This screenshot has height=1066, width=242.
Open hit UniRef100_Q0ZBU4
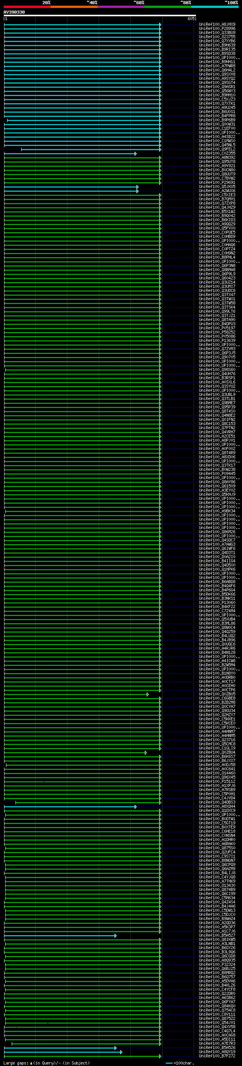click(x=217, y=752)
